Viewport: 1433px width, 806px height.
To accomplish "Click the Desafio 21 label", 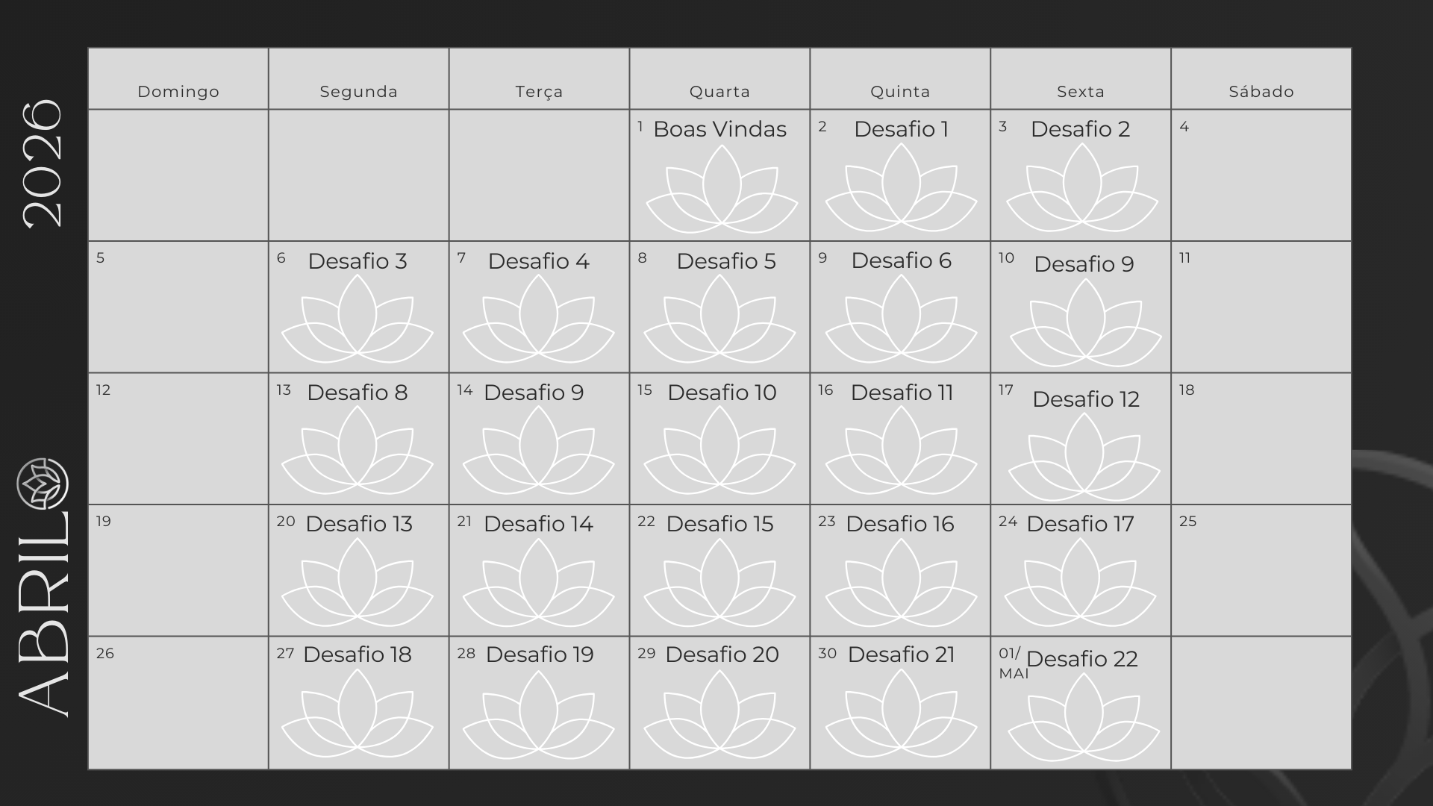I will pyautogui.click(x=901, y=655).
